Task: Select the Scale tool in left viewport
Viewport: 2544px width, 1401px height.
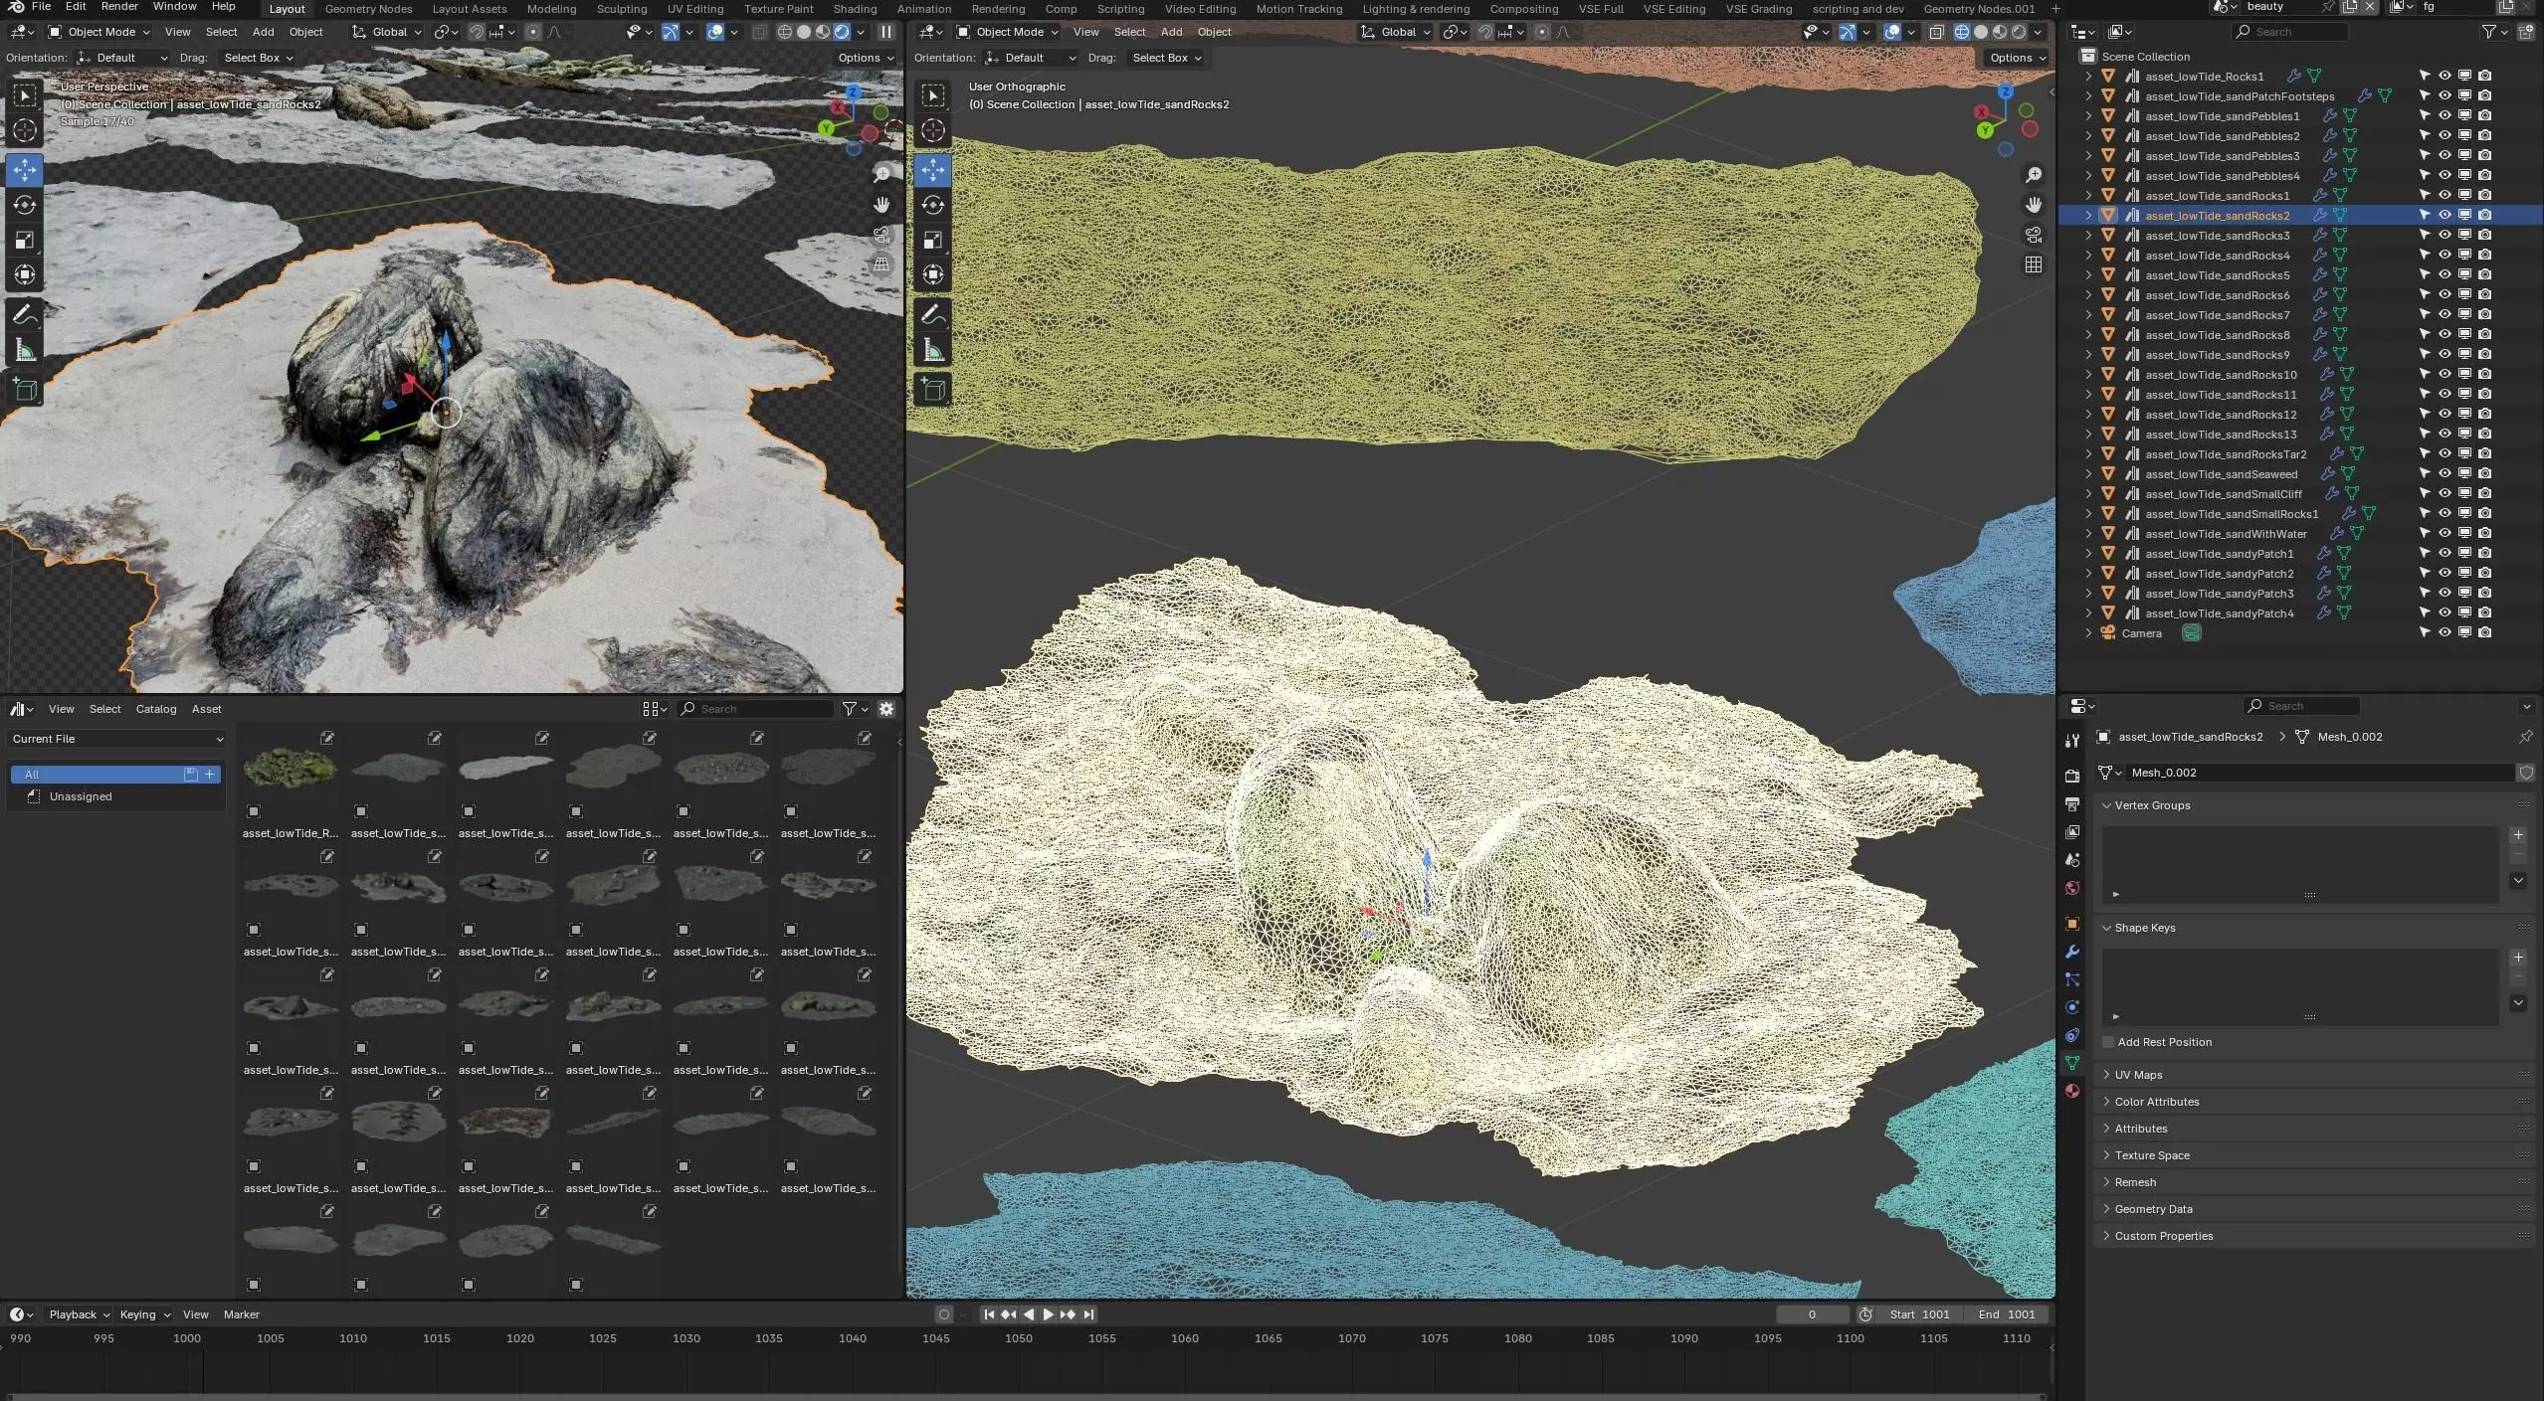Action: click(25, 240)
